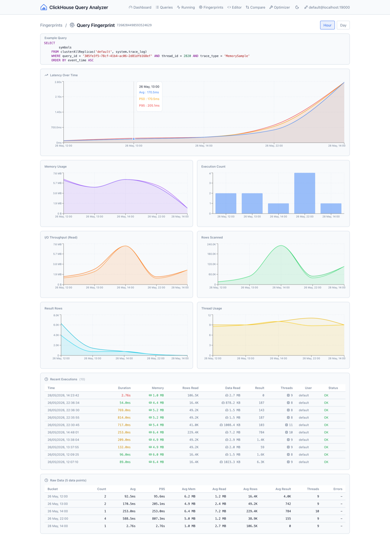This screenshot has width=390, height=540.
Task: Click 229.4K rows read in Recent Executions
Action: click(x=193, y=433)
